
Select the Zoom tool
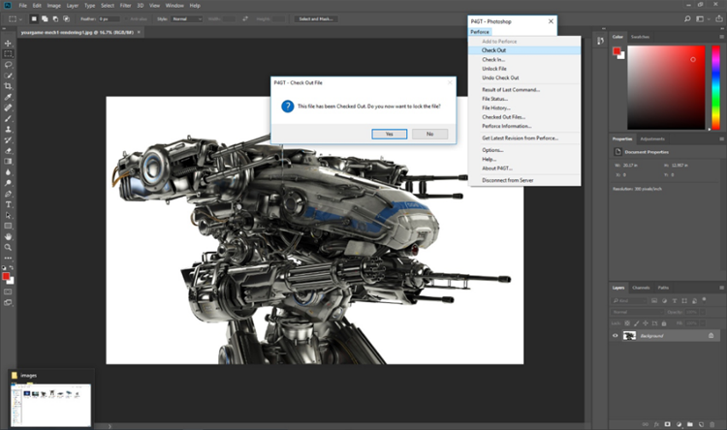click(x=8, y=247)
